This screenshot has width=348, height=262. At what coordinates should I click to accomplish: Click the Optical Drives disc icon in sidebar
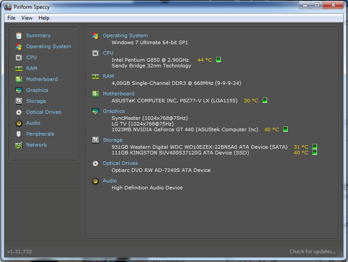coord(19,112)
